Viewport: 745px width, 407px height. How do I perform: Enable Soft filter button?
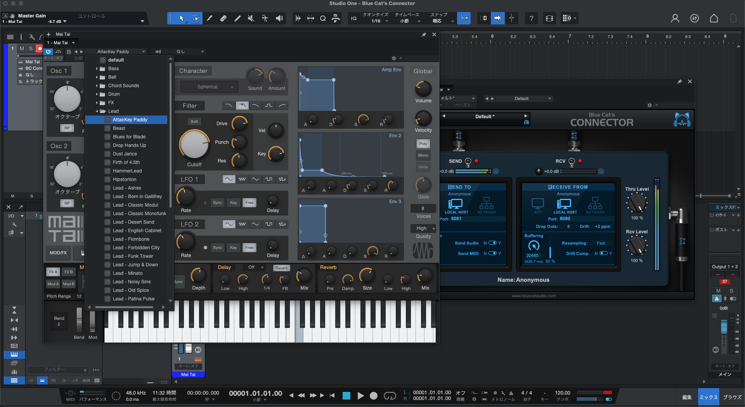pyautogui.click(x=194, y=121)
